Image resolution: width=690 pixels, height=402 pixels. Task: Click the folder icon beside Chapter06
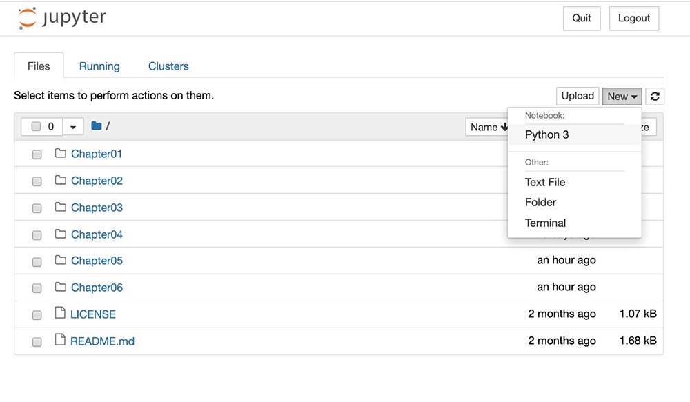pyautogui.click(x=60, y=288)
